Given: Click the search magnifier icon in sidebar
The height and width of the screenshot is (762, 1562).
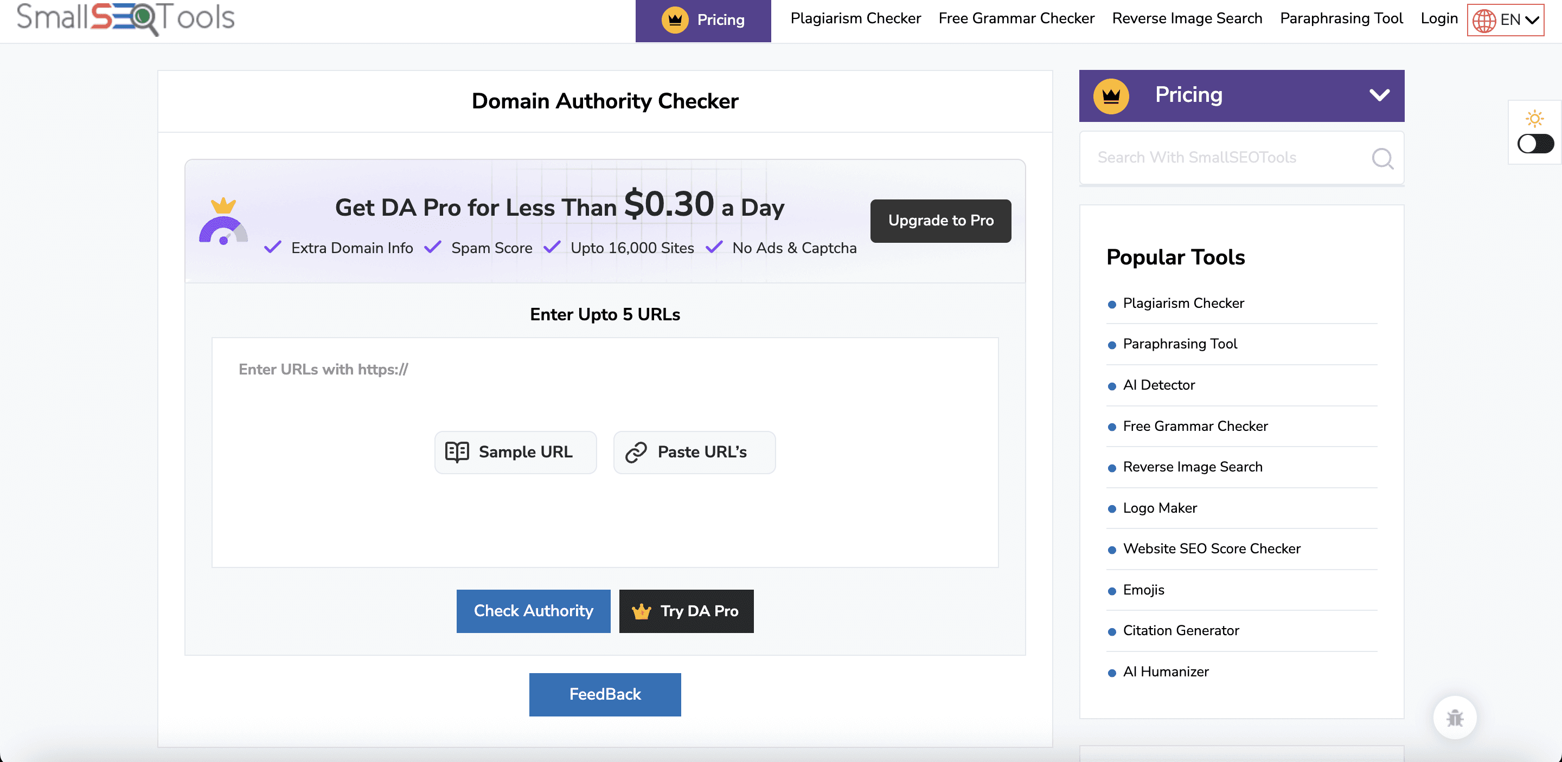Looking at the screenshot, I should point(1382,158).
